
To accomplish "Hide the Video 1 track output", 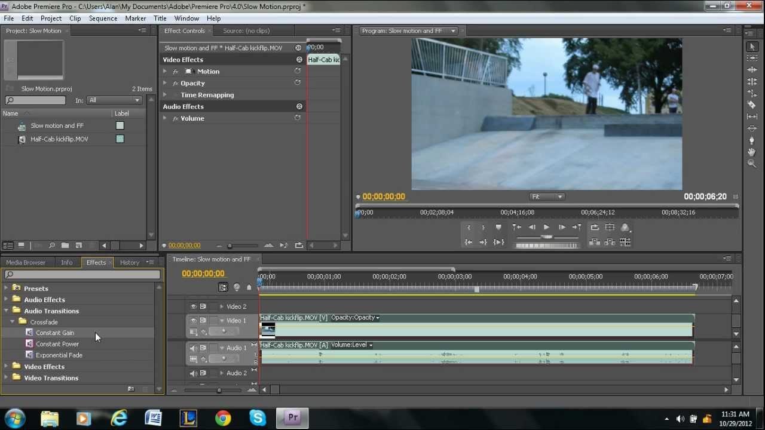I will point(193,321).
